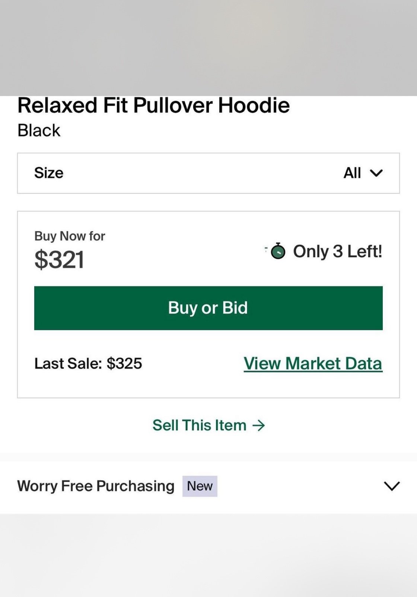Viewport: 417px width, 597px height.
Task: Click the Last Sale: $325 text
Action: (88, 363)
